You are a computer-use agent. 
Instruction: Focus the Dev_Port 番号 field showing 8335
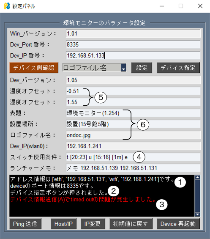(133, 44)
